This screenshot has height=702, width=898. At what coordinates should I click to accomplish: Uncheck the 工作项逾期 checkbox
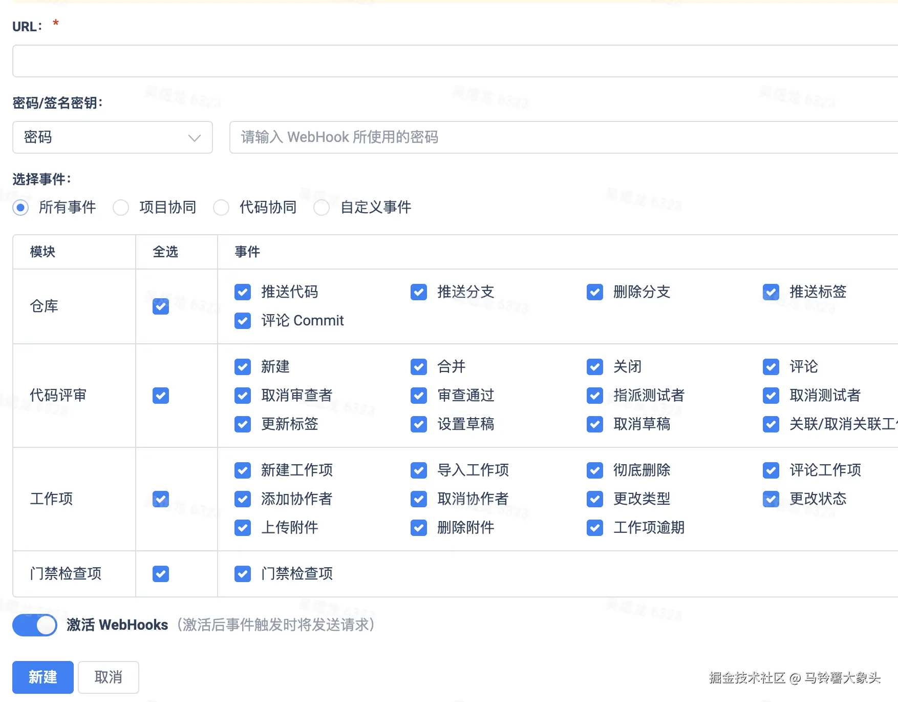(595, 528)
